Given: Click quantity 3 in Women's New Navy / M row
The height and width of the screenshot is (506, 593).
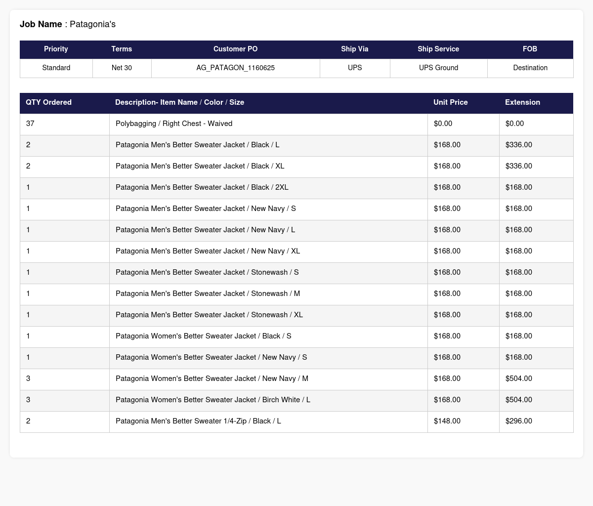Looking at the screenshot, I should [65, 379].
